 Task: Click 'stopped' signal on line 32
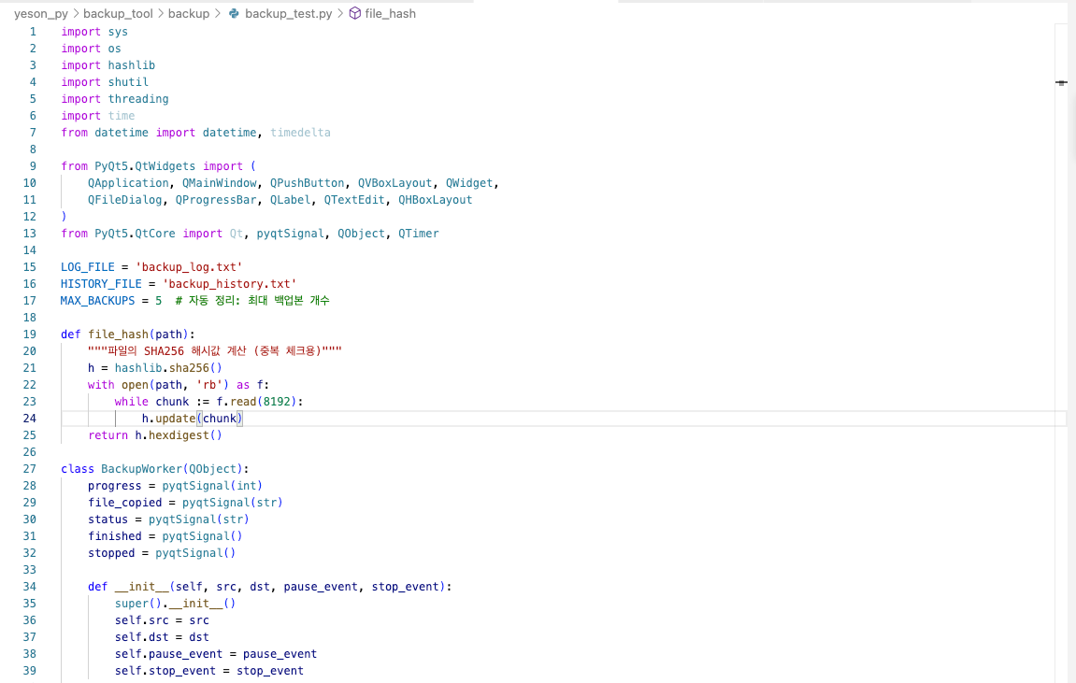pyautogui.click(x=111, y=553)
